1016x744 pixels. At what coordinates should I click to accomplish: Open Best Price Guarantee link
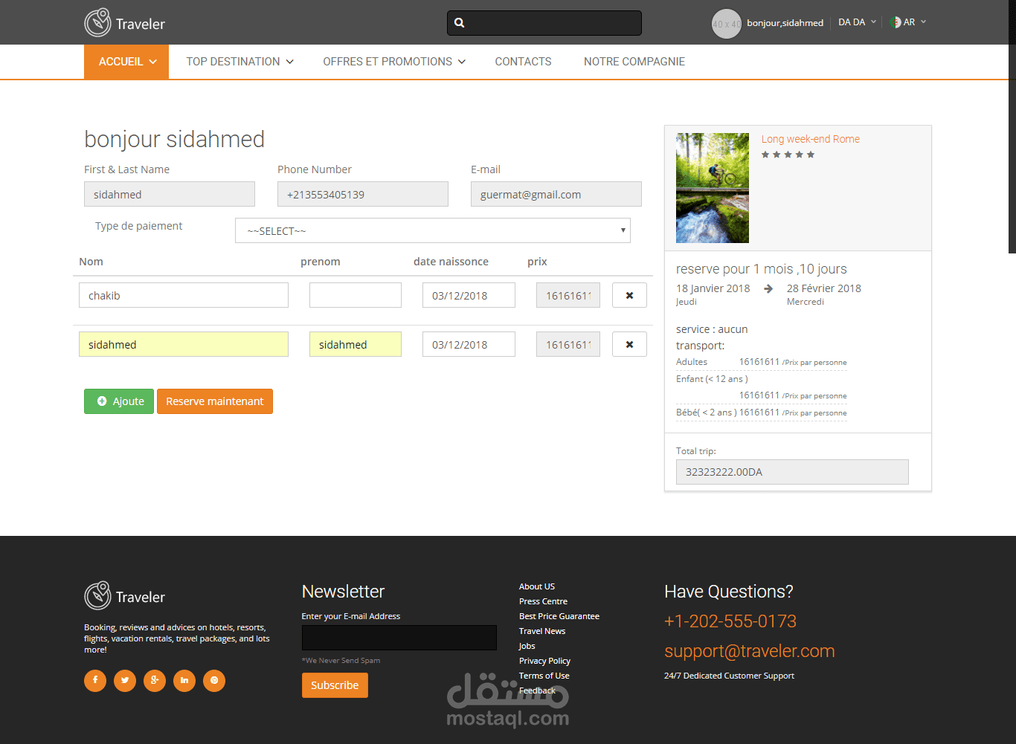tap(559, 616)
